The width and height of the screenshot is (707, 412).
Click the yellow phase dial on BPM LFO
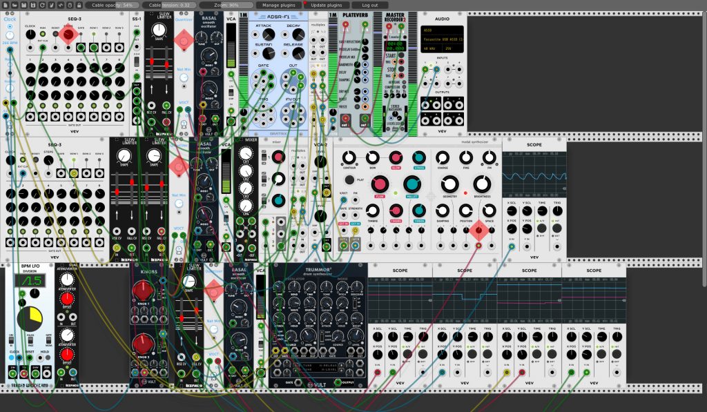click(29, 319)
